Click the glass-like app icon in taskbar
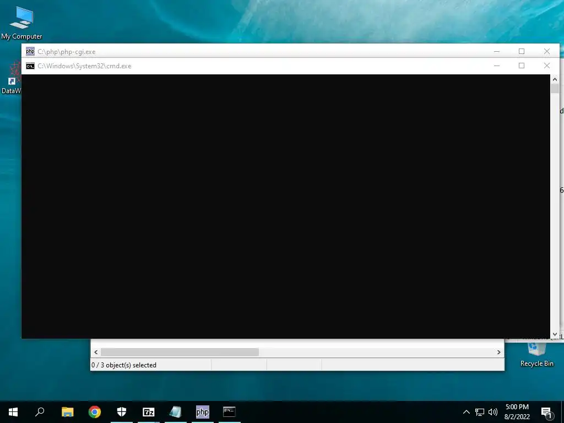Viewport: 564px width, 423px height. 176,412
